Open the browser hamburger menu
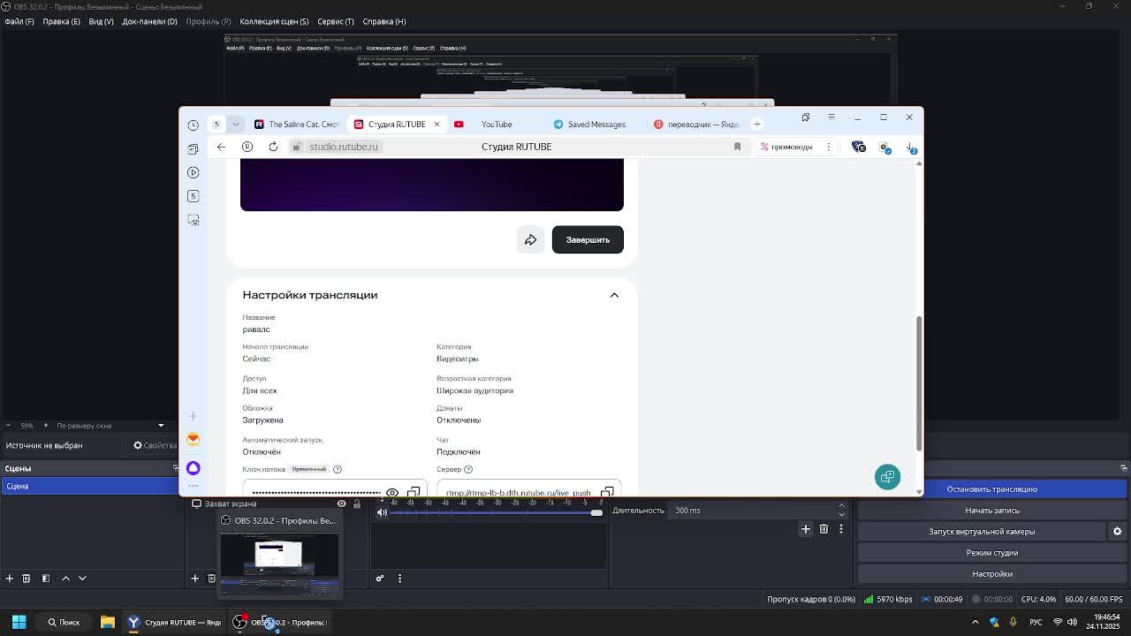The image size is (1131, 636). pos(831,117)
